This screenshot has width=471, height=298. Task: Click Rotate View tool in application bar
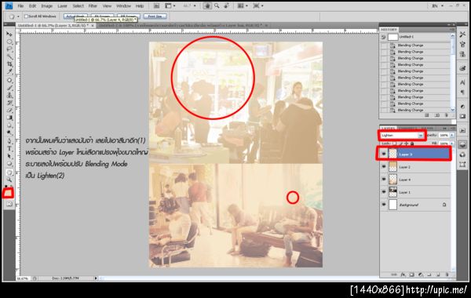227,5
